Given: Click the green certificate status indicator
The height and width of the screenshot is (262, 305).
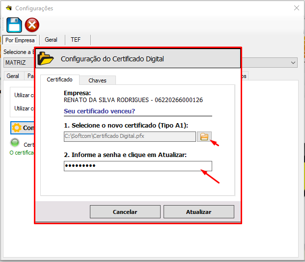Looking at the screenshot, I should pos(15,143).
